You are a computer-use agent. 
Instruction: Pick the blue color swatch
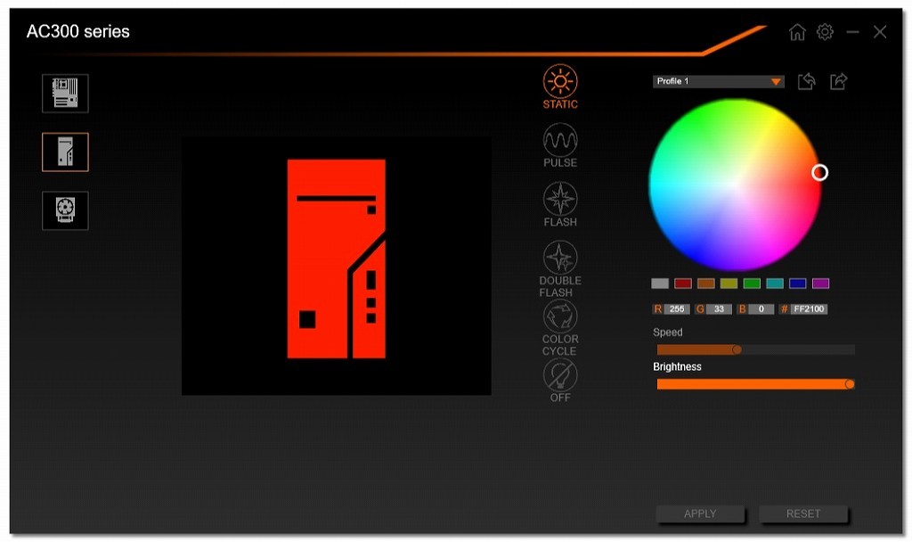797,283
